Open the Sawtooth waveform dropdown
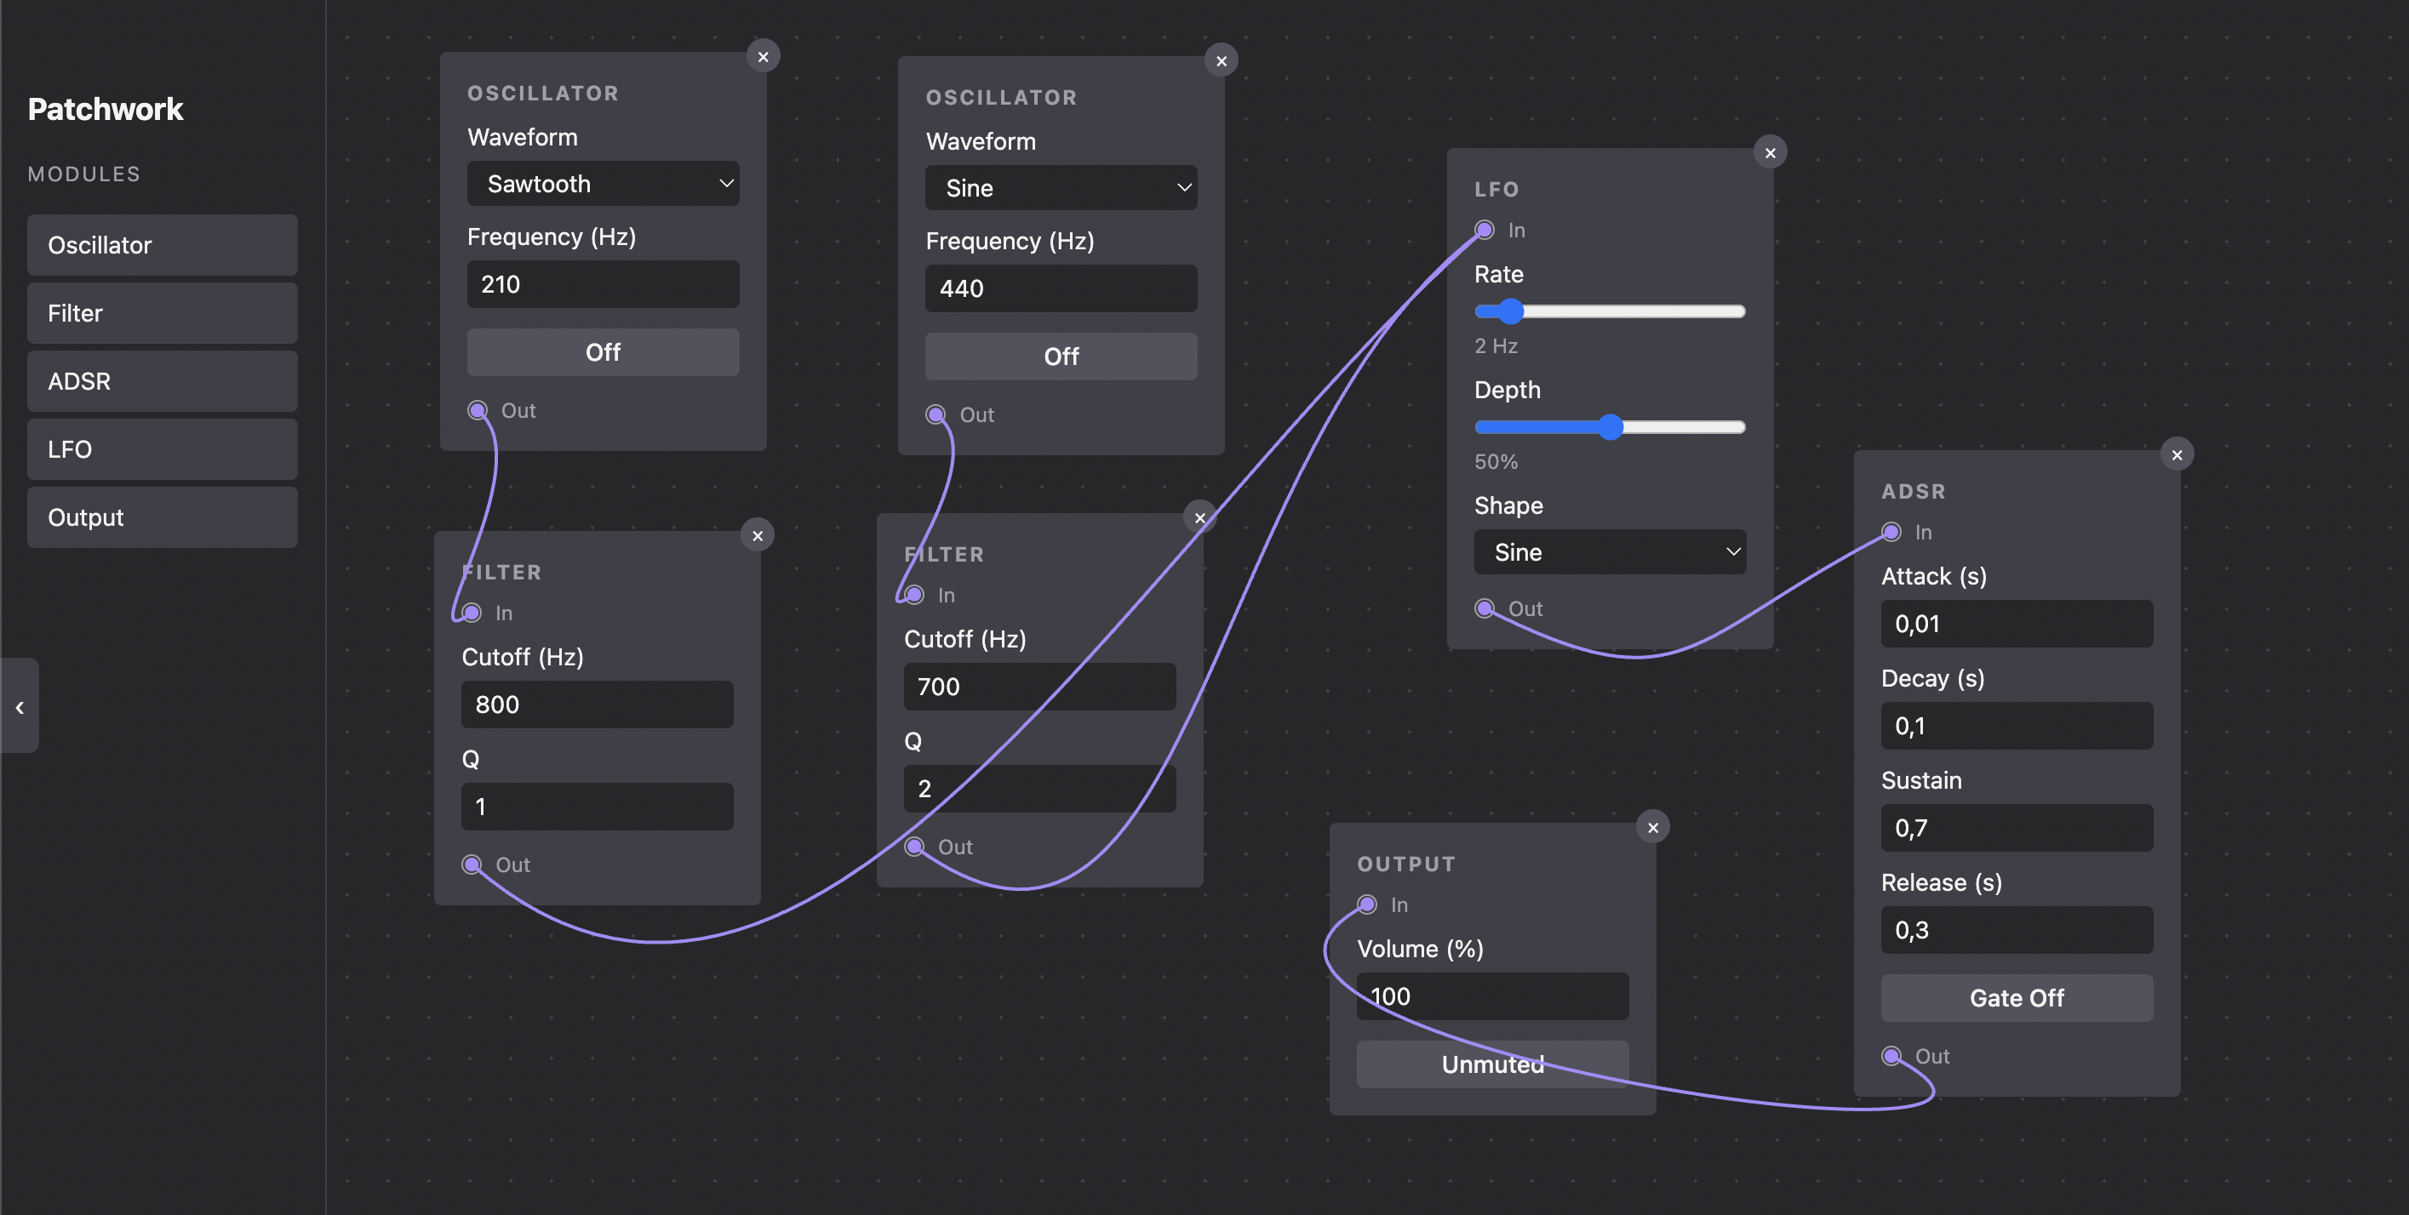The height and width of the screenshot is (1215, 2409). (603, 183)
